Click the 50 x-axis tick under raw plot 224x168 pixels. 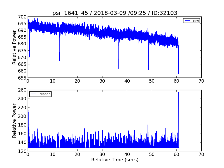pos(152,81)
